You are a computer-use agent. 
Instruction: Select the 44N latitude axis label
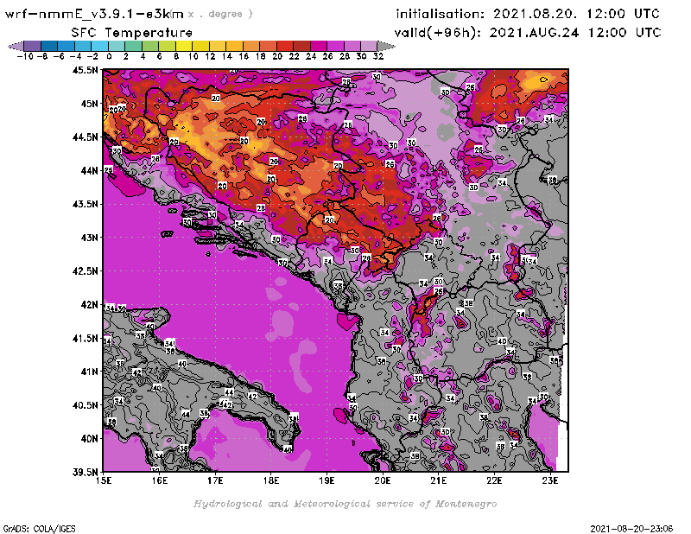[89, 170]
